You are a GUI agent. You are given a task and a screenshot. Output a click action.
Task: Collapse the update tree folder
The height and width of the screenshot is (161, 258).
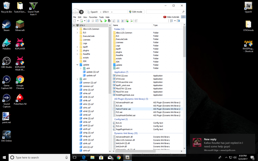[x=77, y=65]
